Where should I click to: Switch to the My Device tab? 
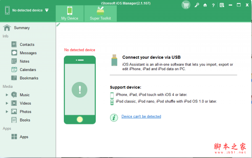coord(70,13)
